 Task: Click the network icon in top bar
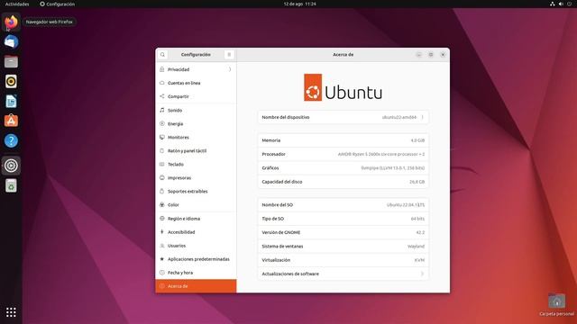point(552,4)
